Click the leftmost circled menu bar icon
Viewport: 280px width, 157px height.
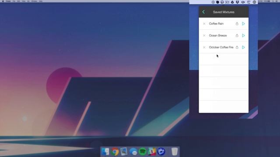point(213,2)
